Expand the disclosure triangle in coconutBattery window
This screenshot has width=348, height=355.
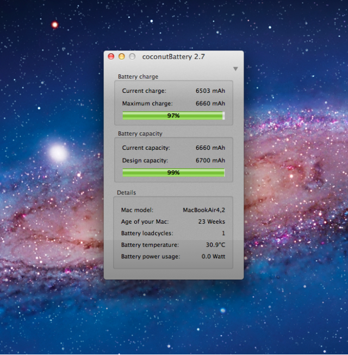pos(235,69)
